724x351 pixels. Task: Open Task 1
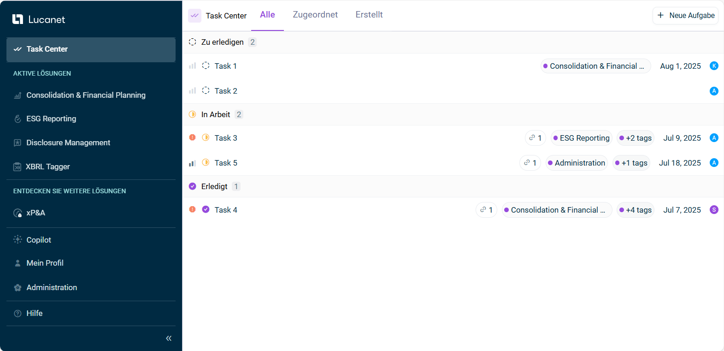point(226,66)
